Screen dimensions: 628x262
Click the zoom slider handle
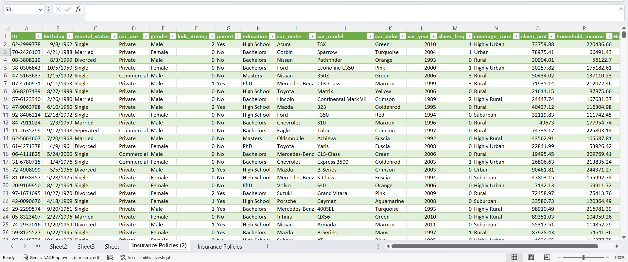point(584,257)
